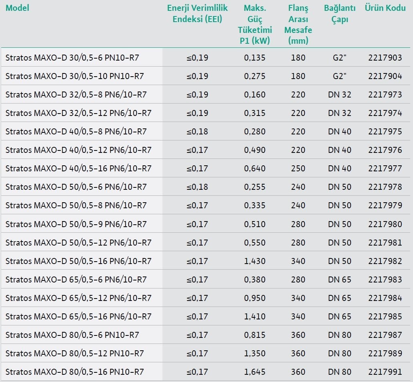The height and width of the screenshot is (382, 413).
Task: Click the Model column header
Action: click(17, 8)
